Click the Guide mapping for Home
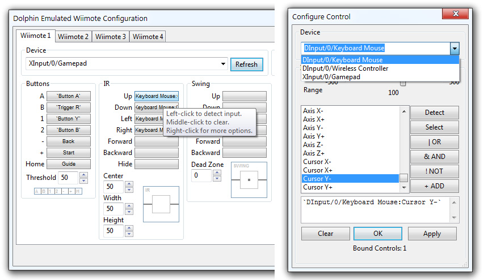The width and height of the screenshot is (484, 280). coord(68,164)
